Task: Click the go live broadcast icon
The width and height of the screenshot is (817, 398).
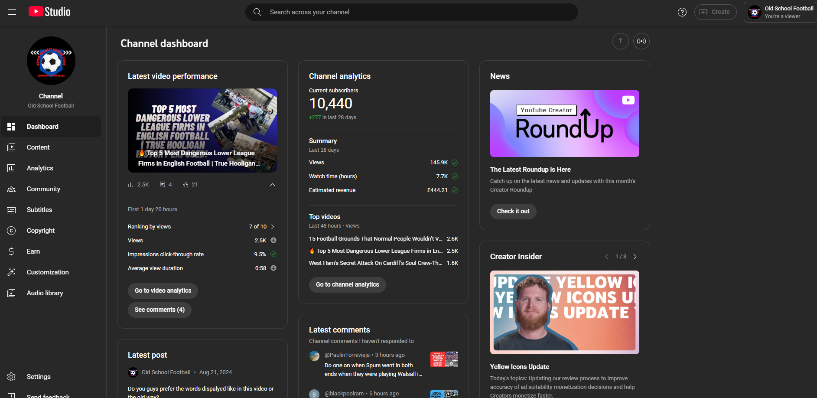Action: pos(641,41)
